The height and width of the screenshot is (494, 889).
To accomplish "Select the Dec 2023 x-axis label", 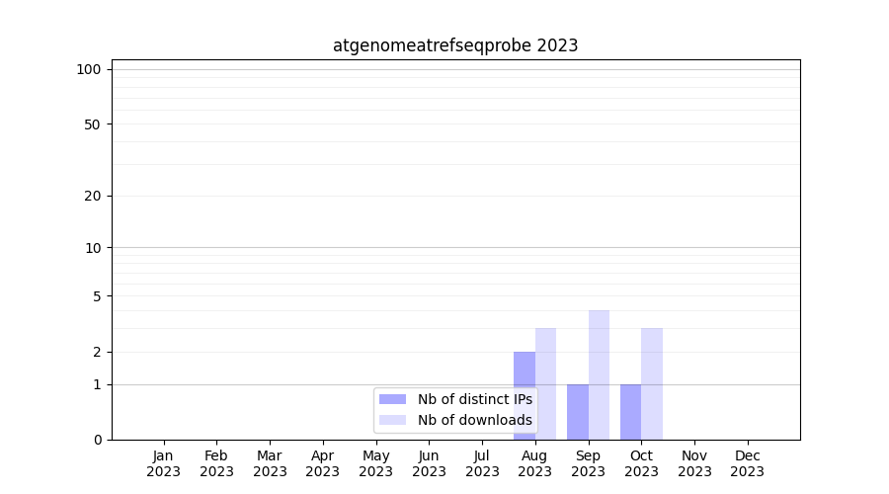I will coord(747,463).
